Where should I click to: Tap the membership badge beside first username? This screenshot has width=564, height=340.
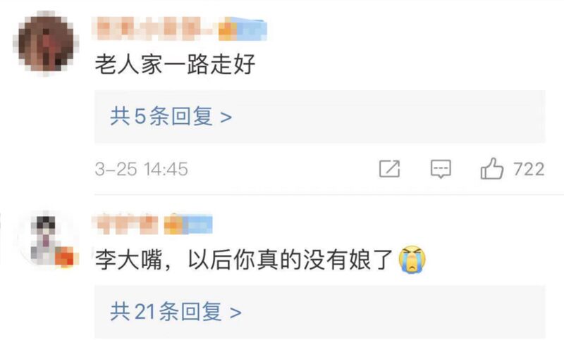pos(243,29)
